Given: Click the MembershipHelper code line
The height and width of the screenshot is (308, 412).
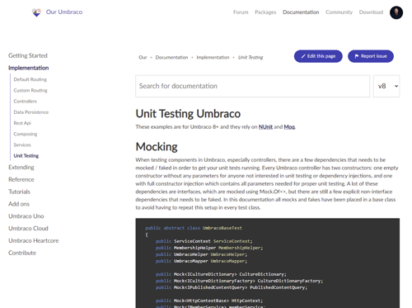Looking at the screenshot, I should coord(209,248).
